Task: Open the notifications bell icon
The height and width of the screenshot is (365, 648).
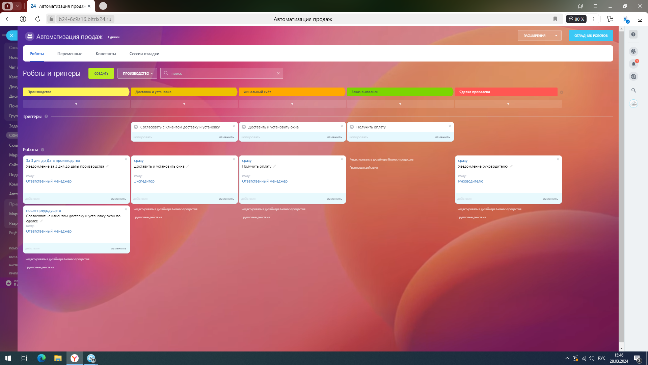Action: (x=633, y=64)
